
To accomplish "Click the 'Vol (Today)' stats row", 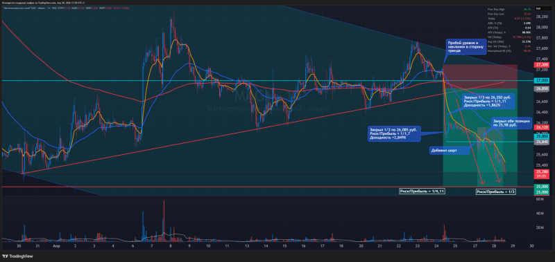I will 509,37.
